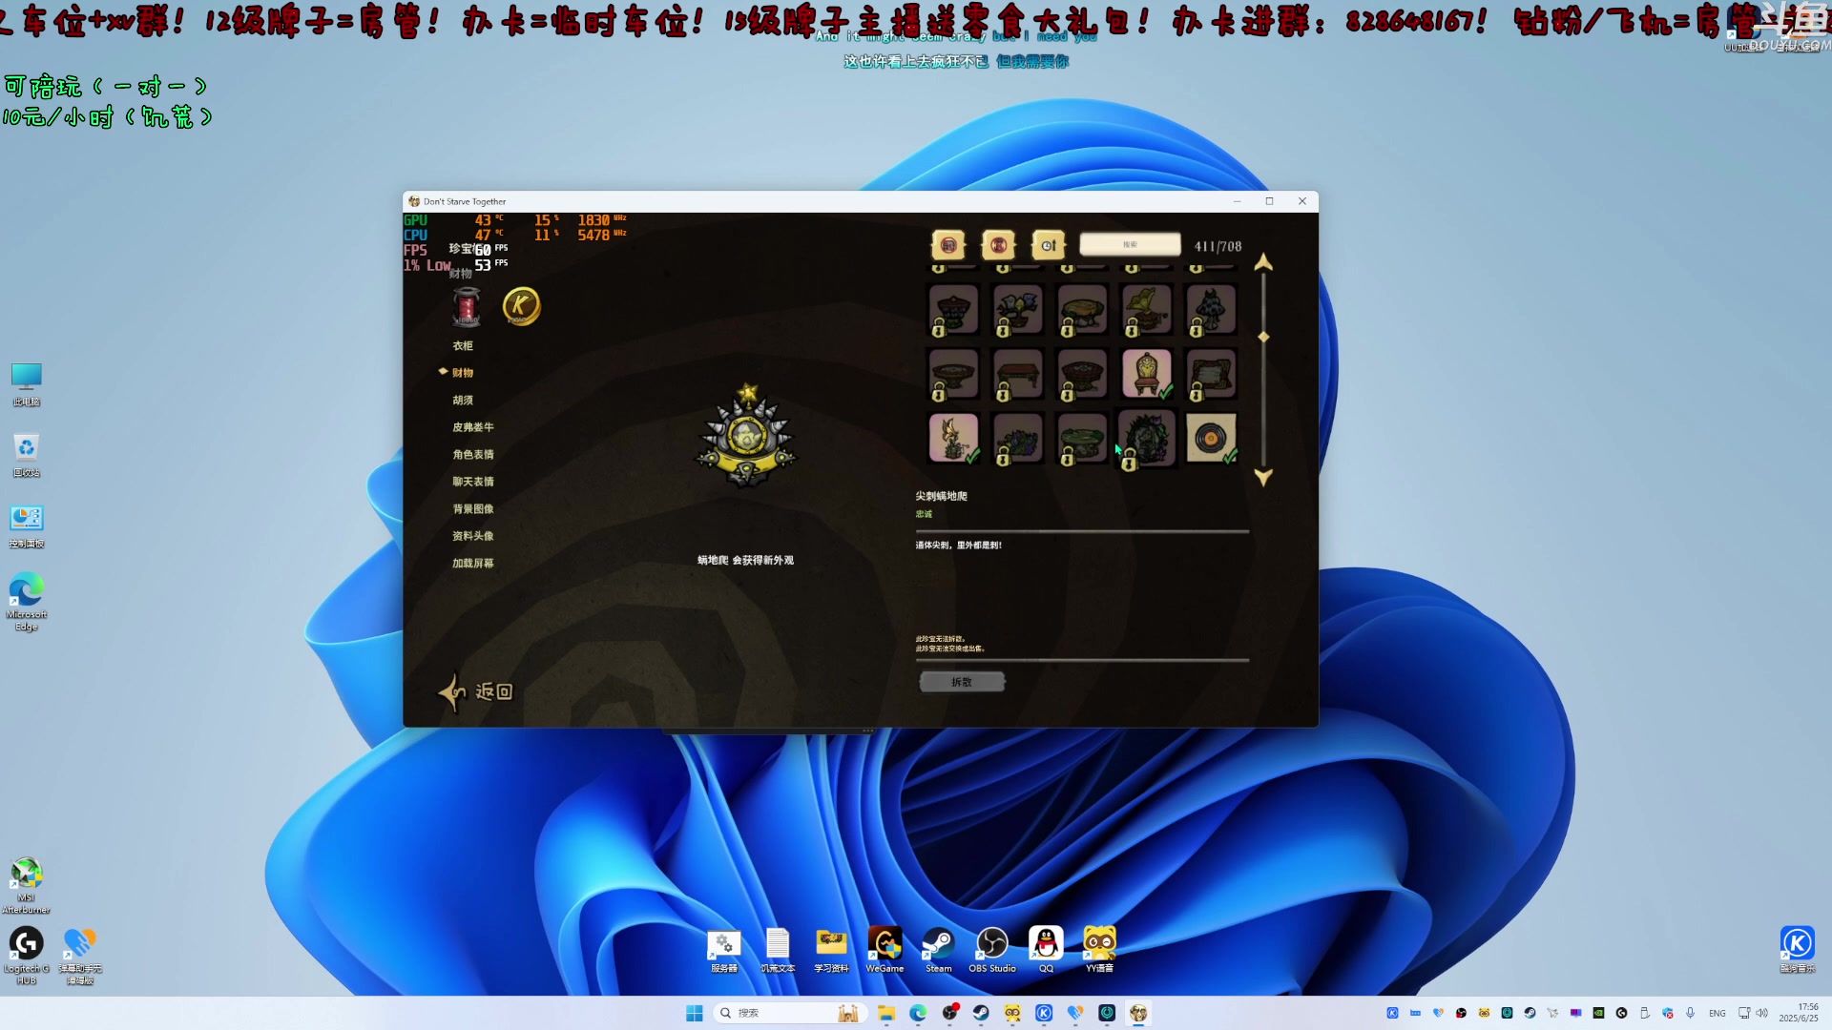1832x1030 pixels.
Task: Open the 聊天表情 chat emoji menu
Action: (473, 482)
